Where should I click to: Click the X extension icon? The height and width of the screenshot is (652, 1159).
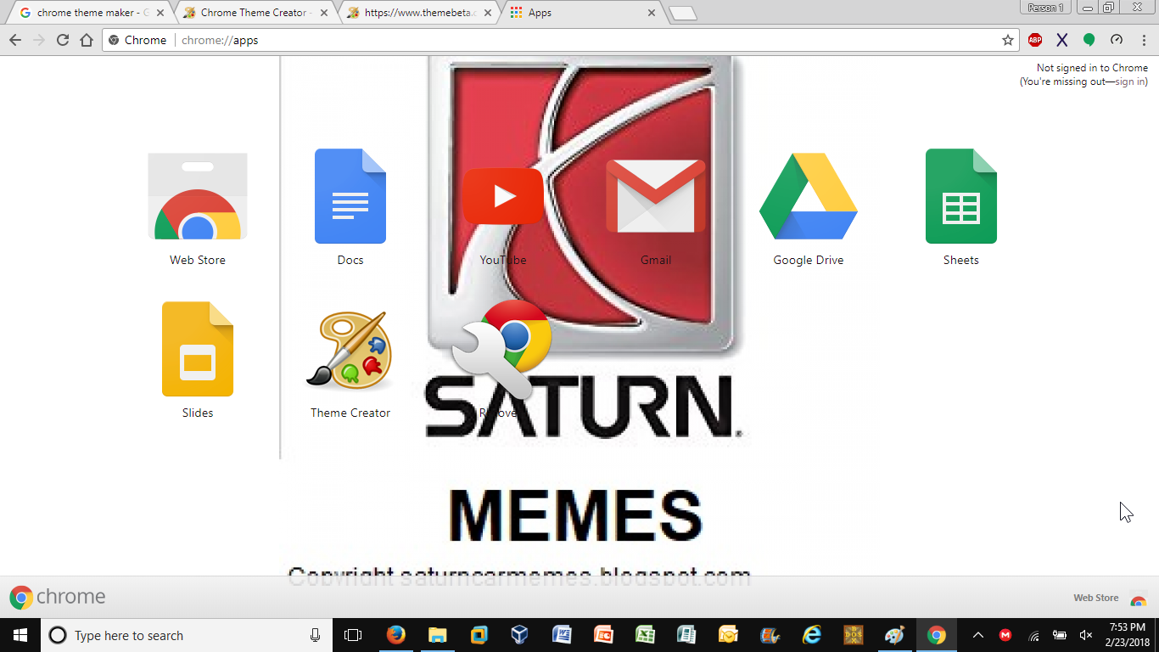1062,40
